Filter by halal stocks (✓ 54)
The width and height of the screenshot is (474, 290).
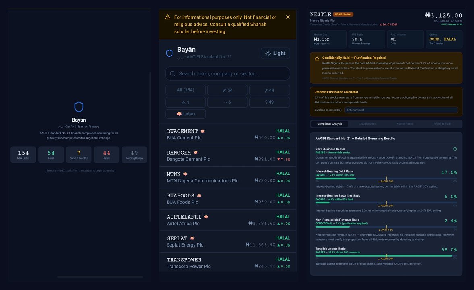[227, 90]
